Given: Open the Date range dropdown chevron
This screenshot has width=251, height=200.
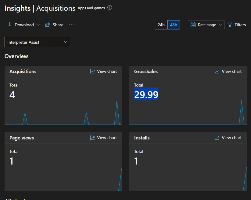Looking at the screenshot, I should (x=220, y=25).
